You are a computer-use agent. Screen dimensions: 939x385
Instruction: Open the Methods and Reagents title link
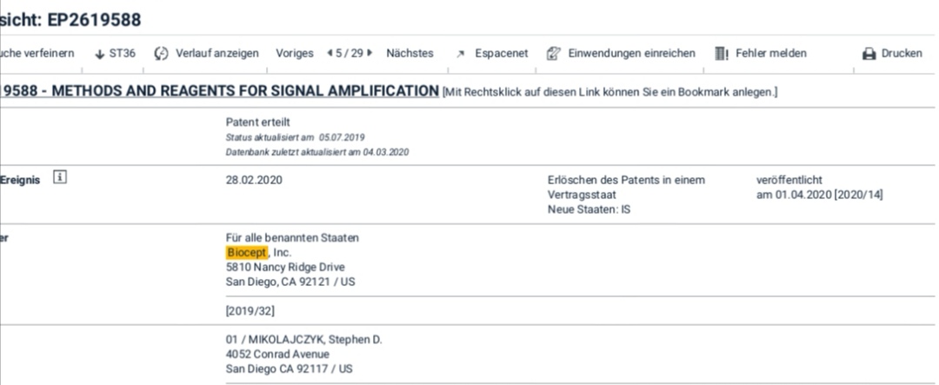click(219, 91)
